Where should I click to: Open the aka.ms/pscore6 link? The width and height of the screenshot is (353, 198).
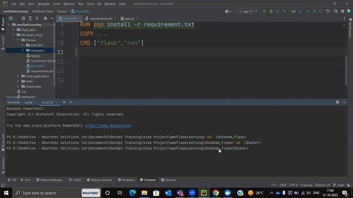point(108,126)
